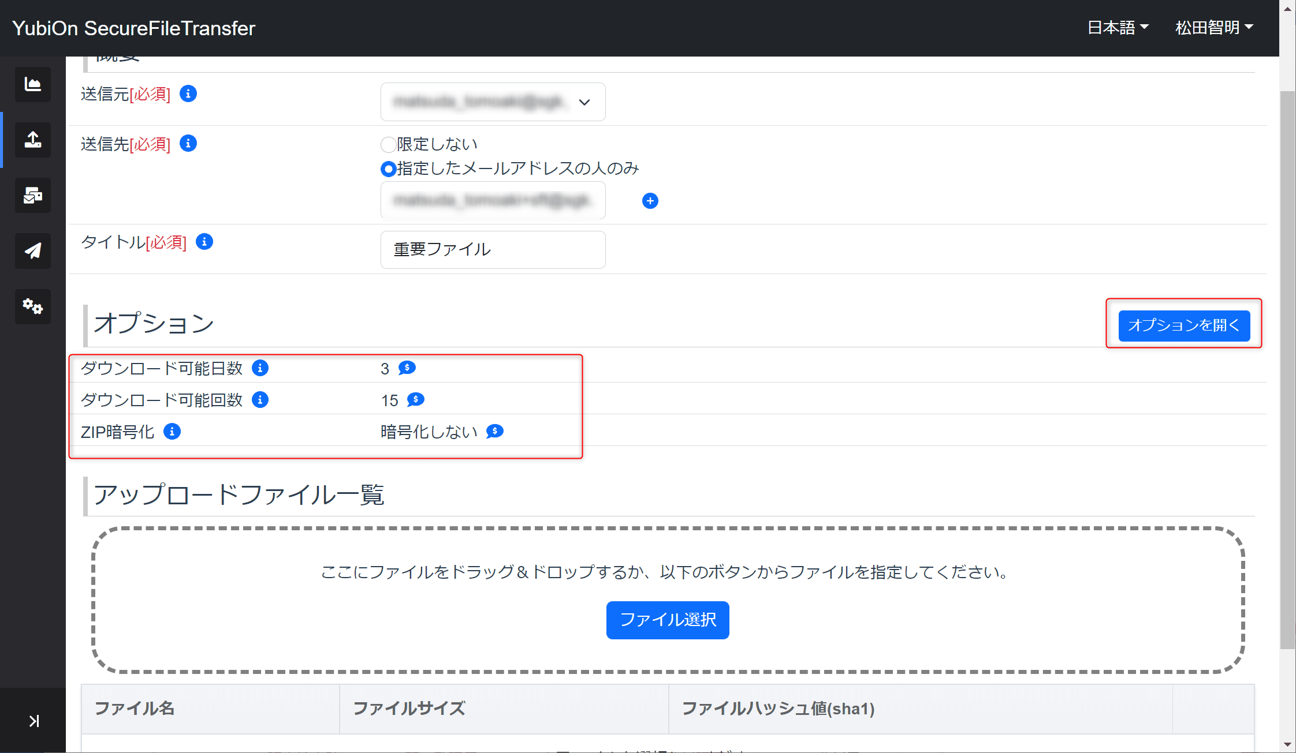The image size is (1296, 753).
Task: Click the YubiOn SecureFileTransfer brand link
Action: click(x=133, y=28)
